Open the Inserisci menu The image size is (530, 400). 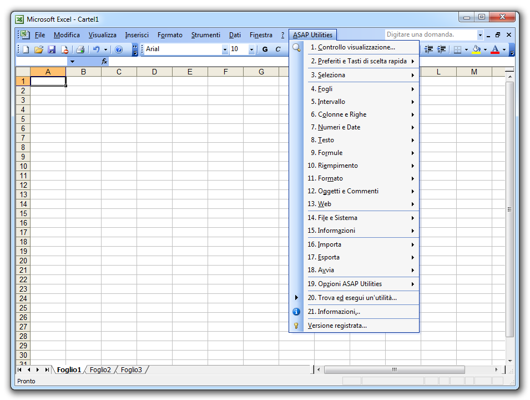[137, 35]
